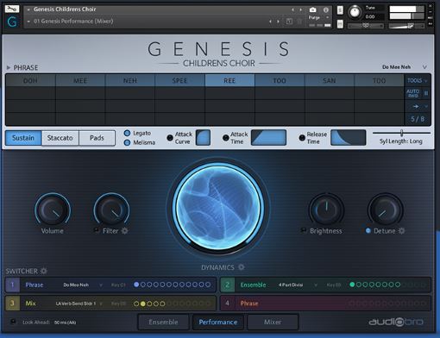Expand the 01 Genesis Performance snapshot menu
Image resolution: width=440 pixels, height=338 pixels.
[28, 22]
